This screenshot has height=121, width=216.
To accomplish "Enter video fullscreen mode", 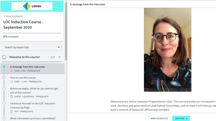I will [189, 90].
